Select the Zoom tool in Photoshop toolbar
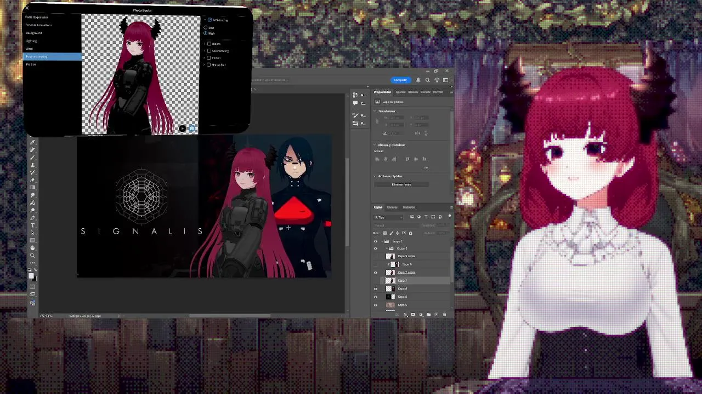702x394 pixels. coord(32,256)
